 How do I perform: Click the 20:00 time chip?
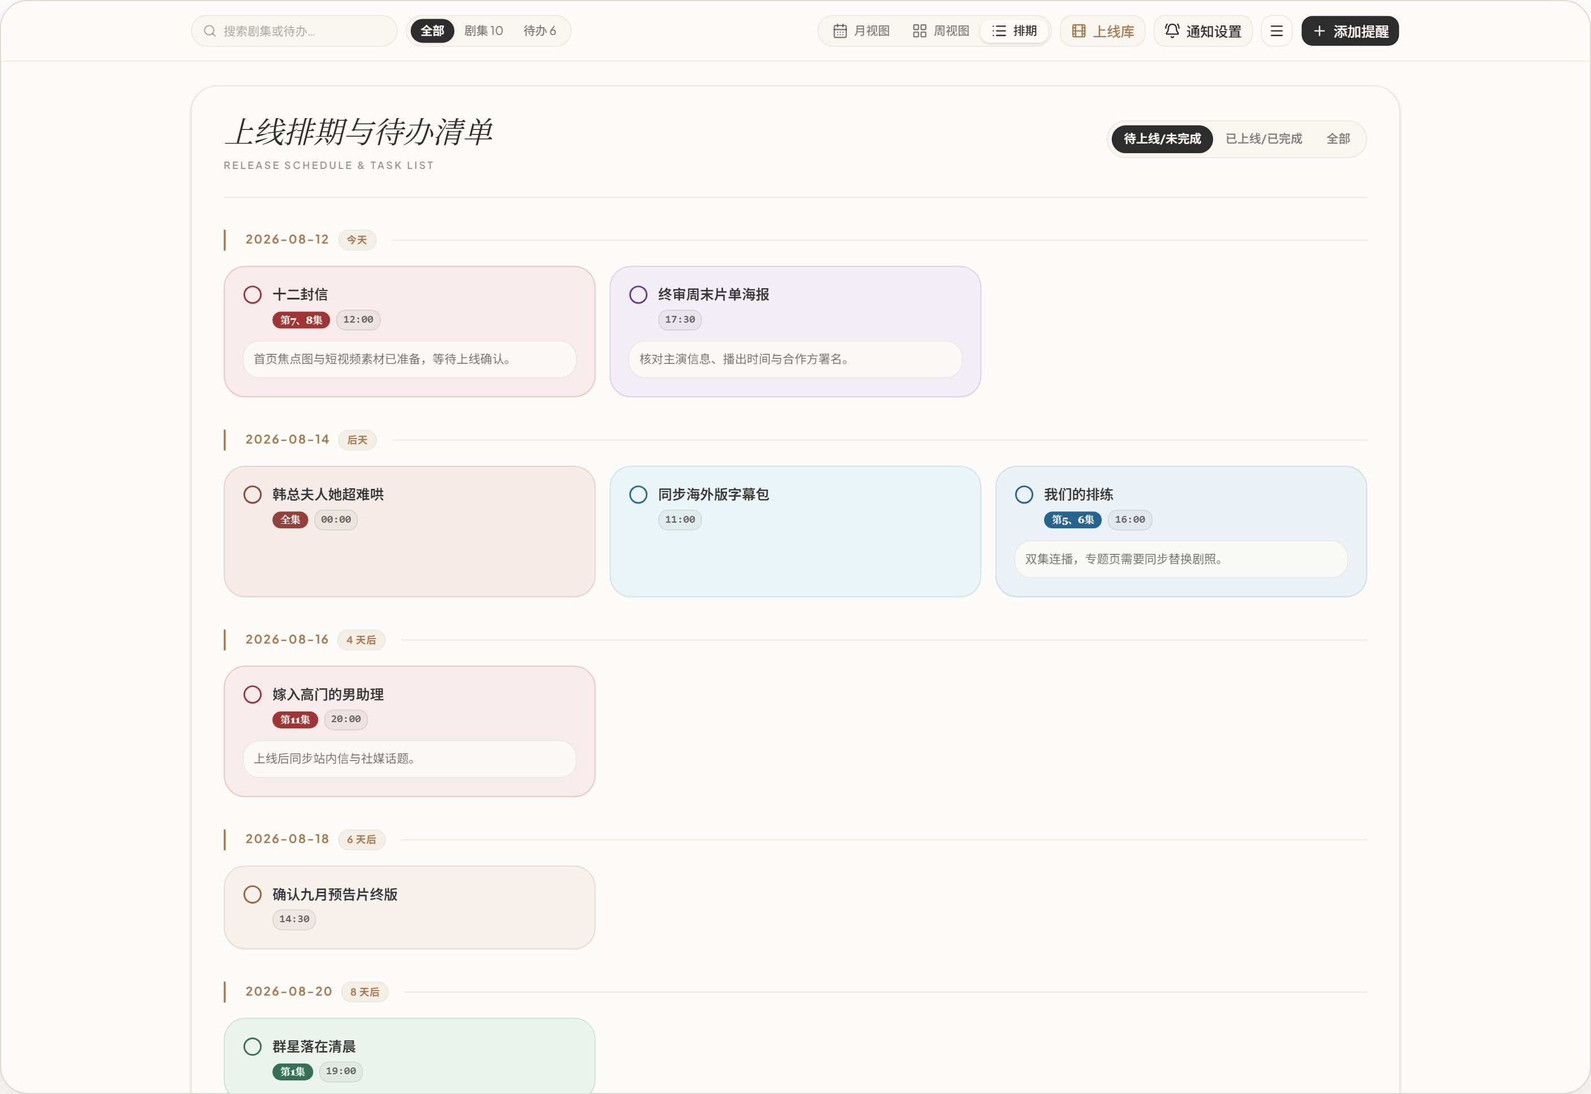point(346,720)
